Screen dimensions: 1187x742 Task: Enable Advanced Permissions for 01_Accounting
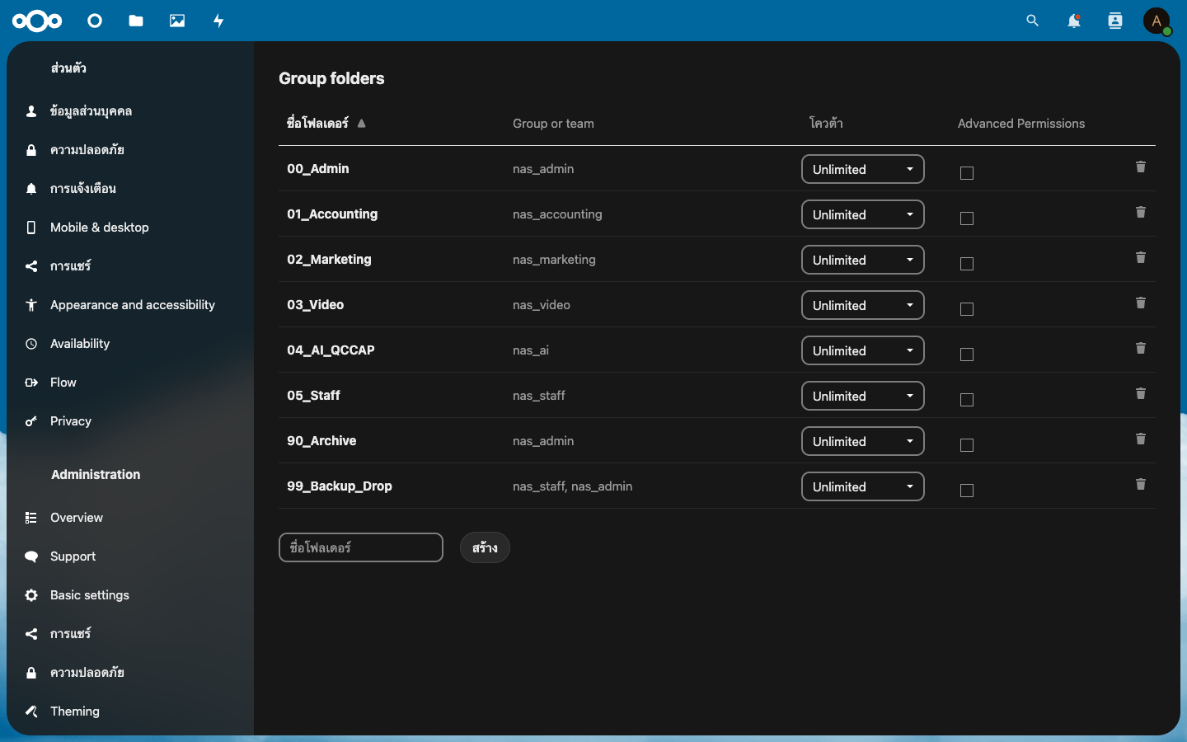pos(967,218)
